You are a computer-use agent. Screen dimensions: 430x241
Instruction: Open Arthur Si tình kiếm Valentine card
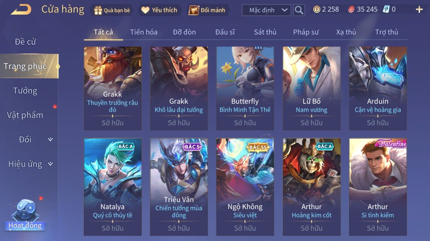(378, 187)
